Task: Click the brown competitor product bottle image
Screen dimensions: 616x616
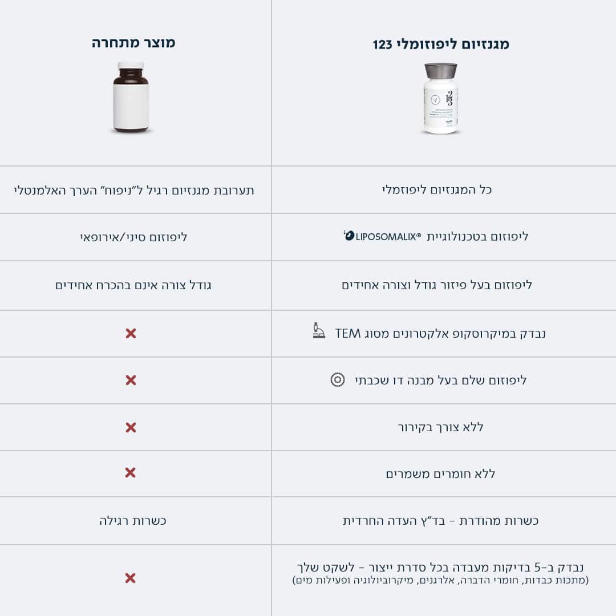Action: [131, 98]
